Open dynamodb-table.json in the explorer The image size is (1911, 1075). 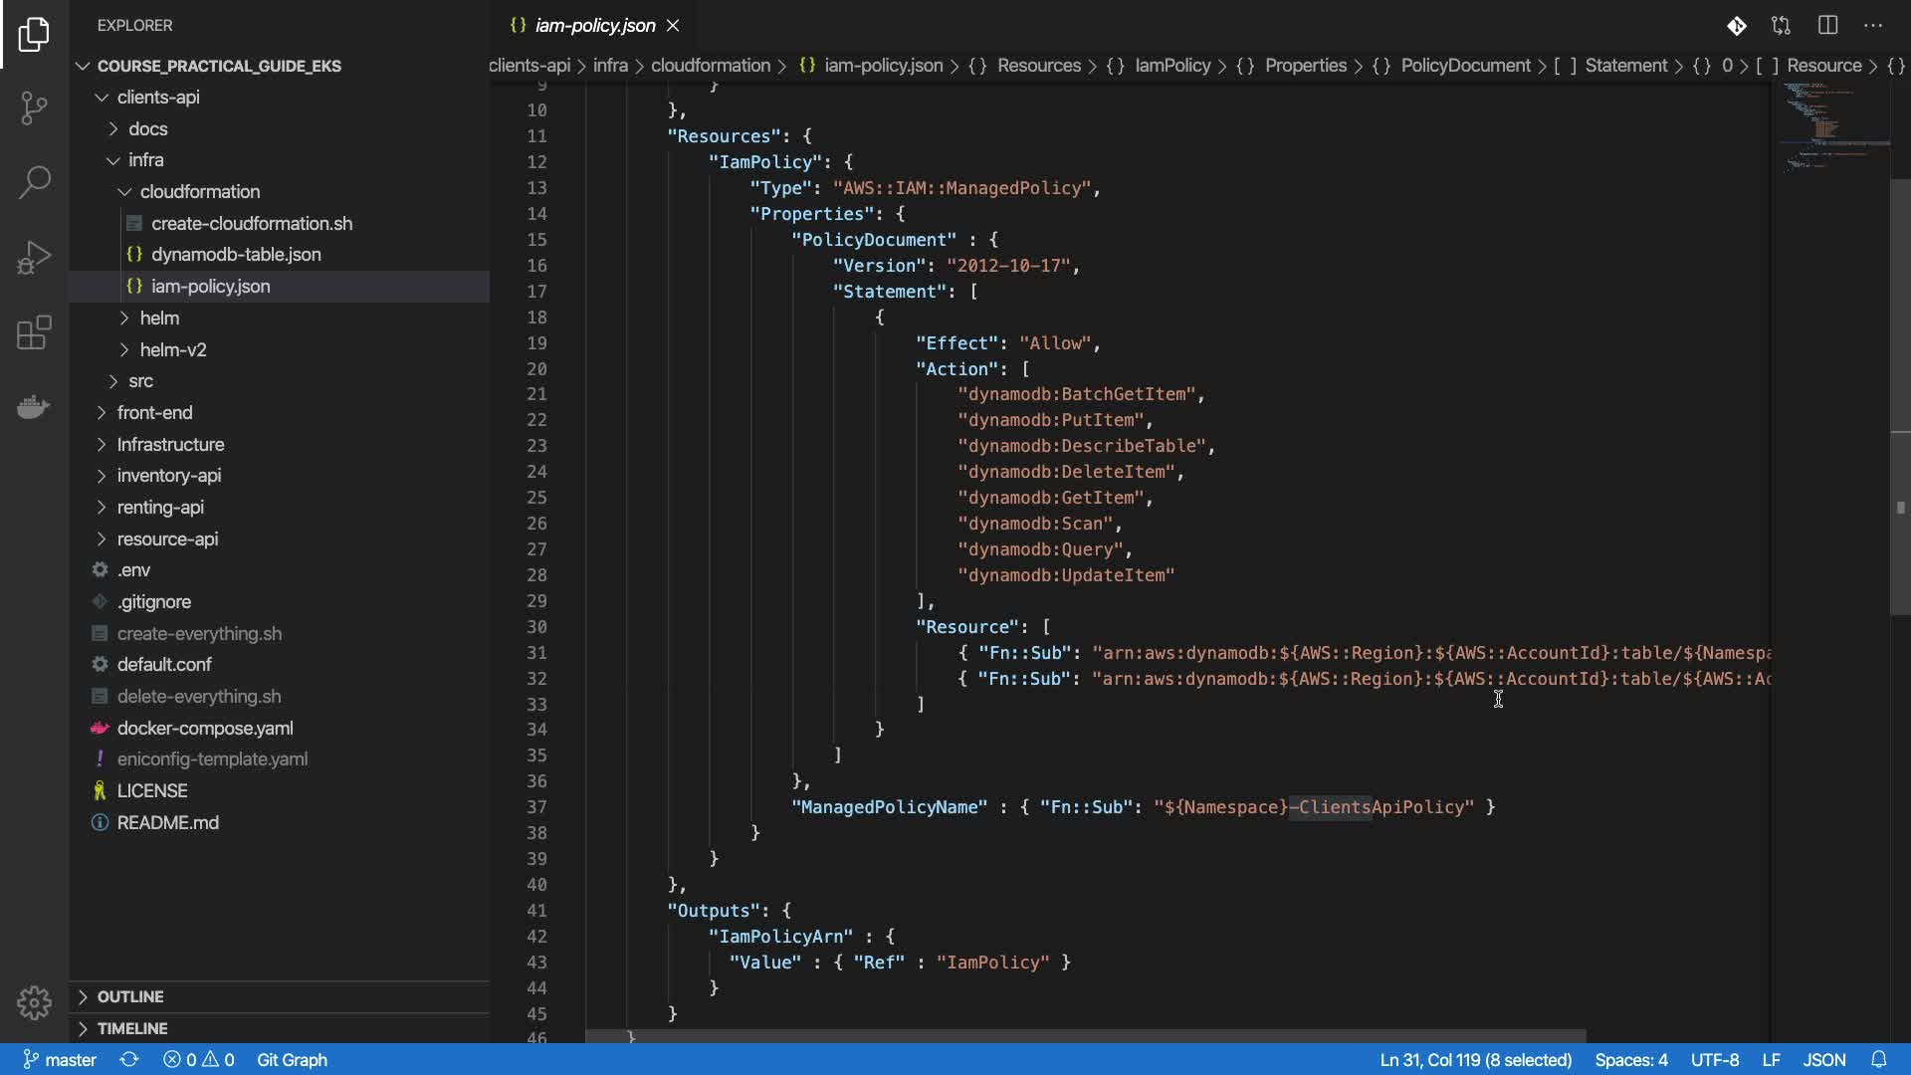point(236,255)
